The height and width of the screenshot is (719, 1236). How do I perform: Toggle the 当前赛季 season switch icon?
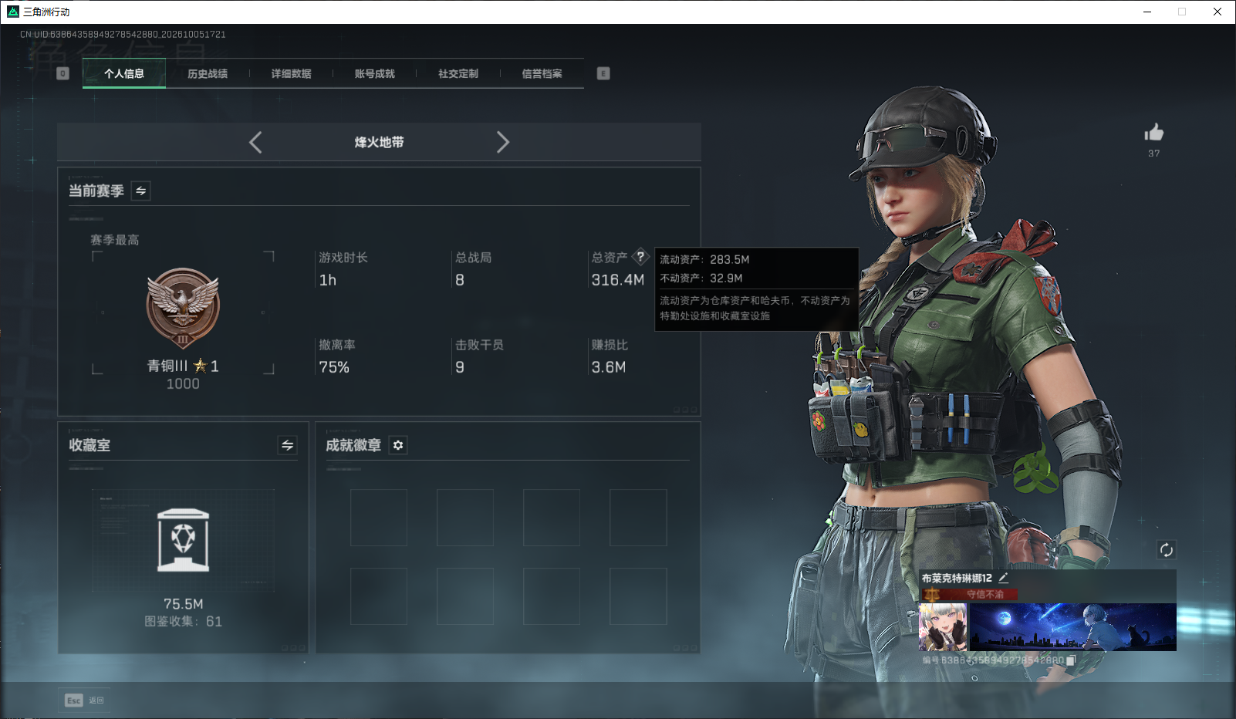pos(140,191)
